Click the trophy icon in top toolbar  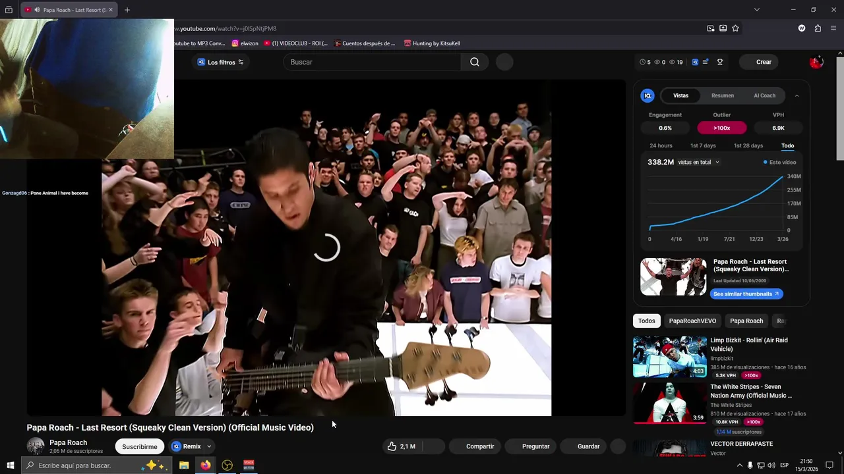pyautogui.click(x=720, y=62)
